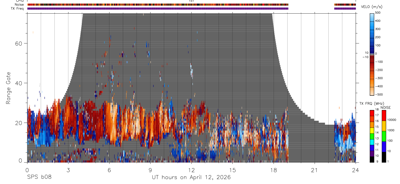Click the 500 label on velocity scale

378,13
